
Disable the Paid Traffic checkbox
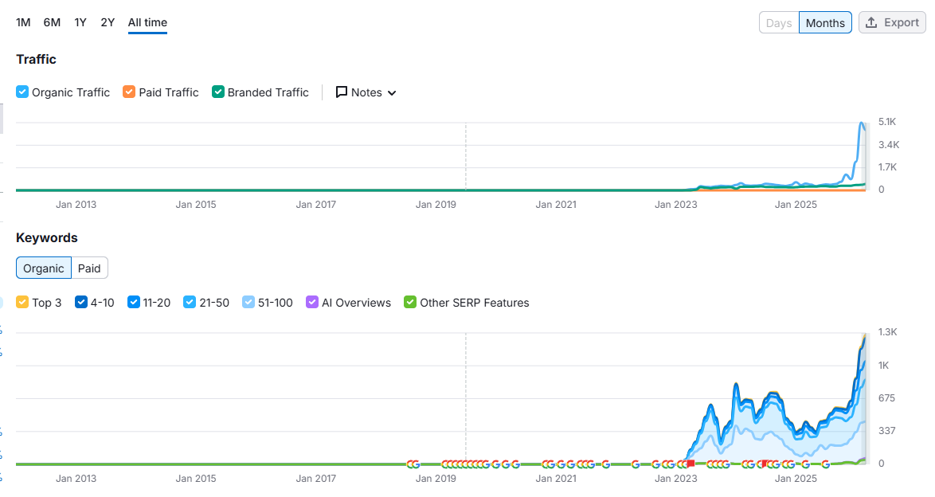point(128,92)
